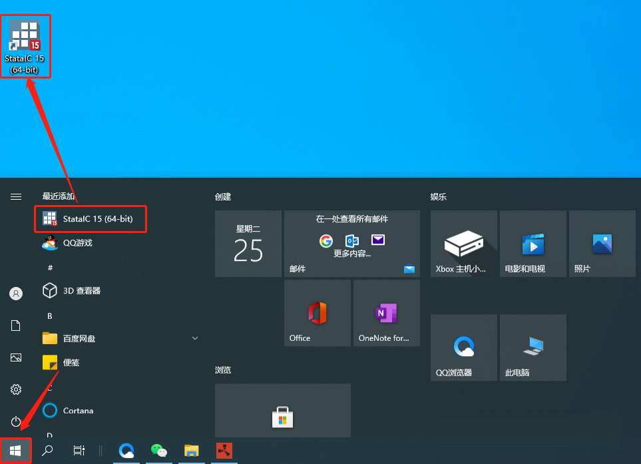Expand the 百度网盘 folder chevron

[x=195, y=338]
